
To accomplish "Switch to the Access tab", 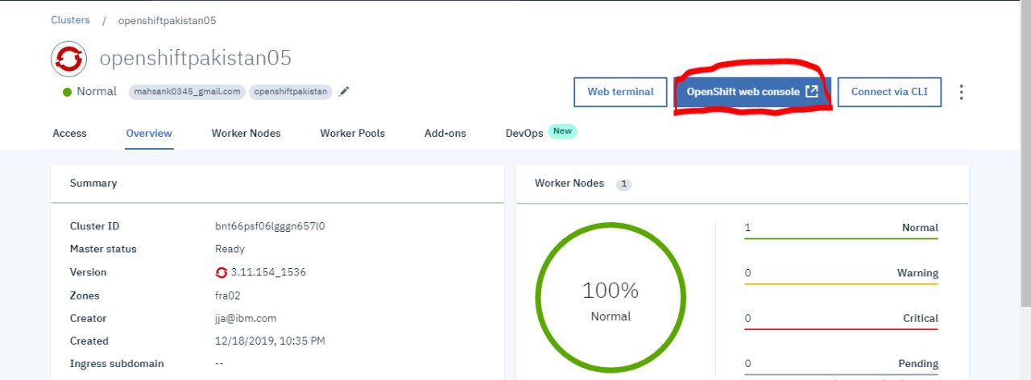I will (x=69, y=133).
